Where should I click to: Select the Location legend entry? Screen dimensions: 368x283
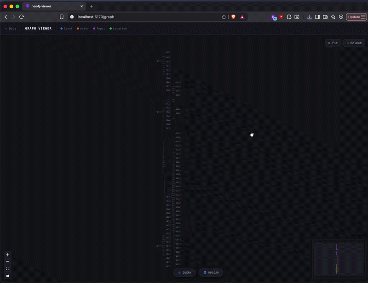click(x=118, y=28)
